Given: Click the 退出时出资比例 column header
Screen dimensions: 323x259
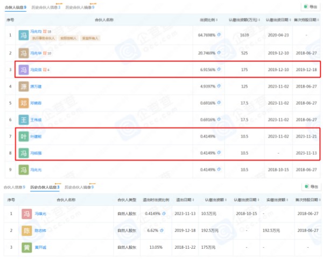Looking at the screenshot, I should point(156,200).
